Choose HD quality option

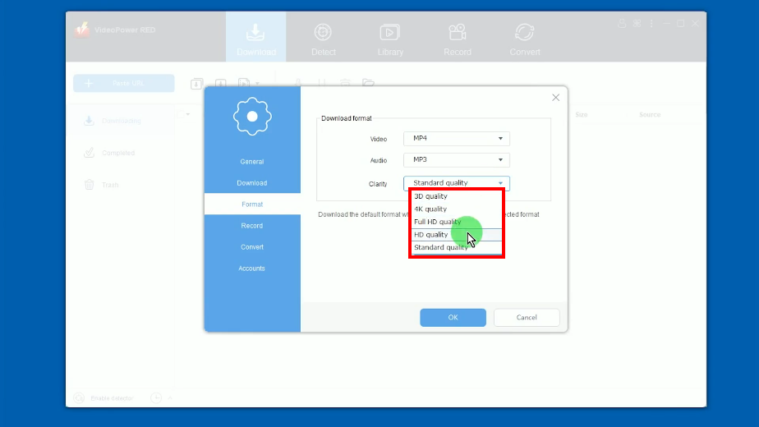pos(457,235)
